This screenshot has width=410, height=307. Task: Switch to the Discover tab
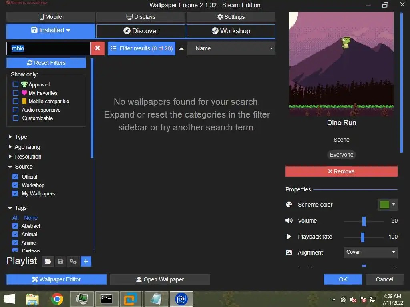tap(141, 31)
